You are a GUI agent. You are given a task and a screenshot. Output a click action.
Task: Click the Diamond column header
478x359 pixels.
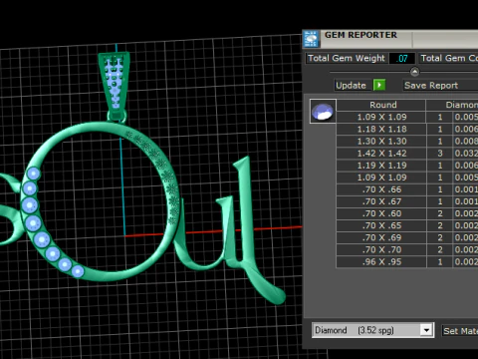pyautogui.click(x=452, y=105)
